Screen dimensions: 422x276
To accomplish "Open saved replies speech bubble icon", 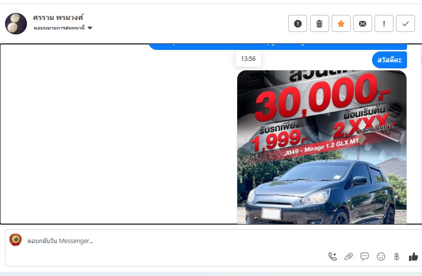I will pos(365,257).
